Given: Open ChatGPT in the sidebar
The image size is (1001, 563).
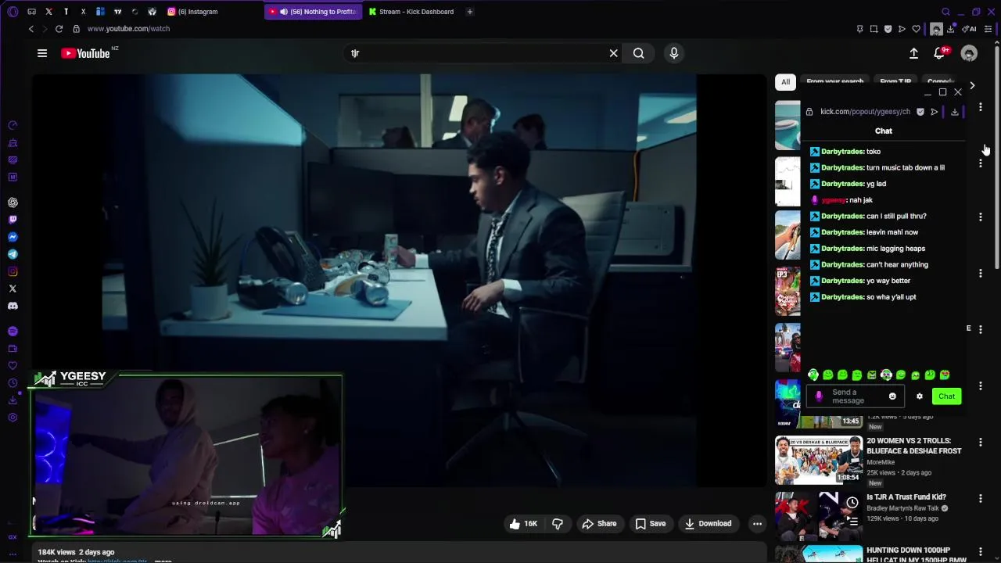Looking at the screenshot, I should [13, 203].
